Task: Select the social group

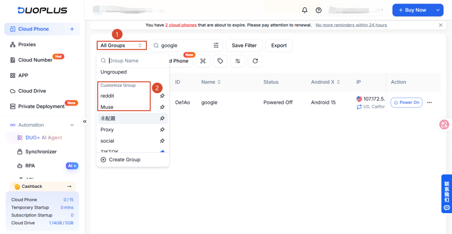Action: [107, 141]
